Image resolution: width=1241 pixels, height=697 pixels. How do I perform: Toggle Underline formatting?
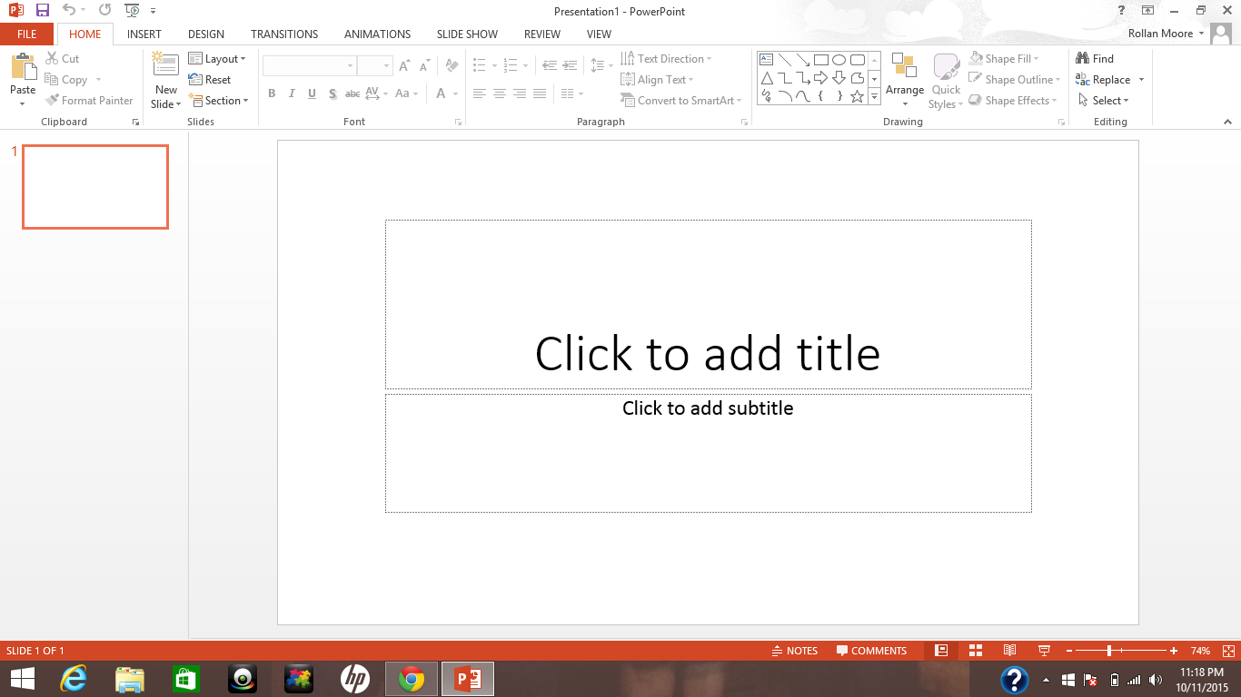click(x=312, y=93)
